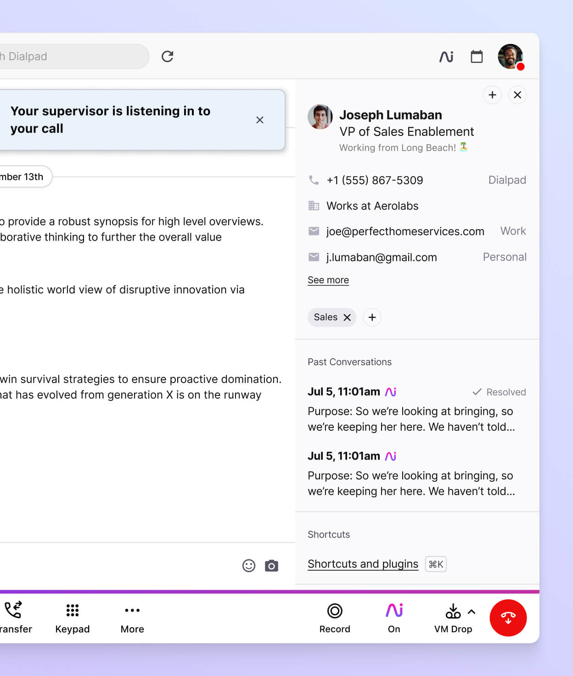This screenshot has width=573, height=676.
Task: Attach an image with the camera icon
Action: (x=271, y=566)
